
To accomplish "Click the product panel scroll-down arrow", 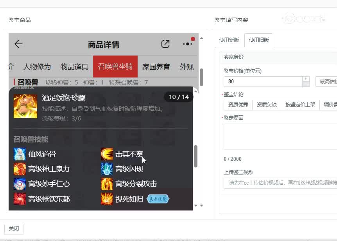I will tap(201, 205).
